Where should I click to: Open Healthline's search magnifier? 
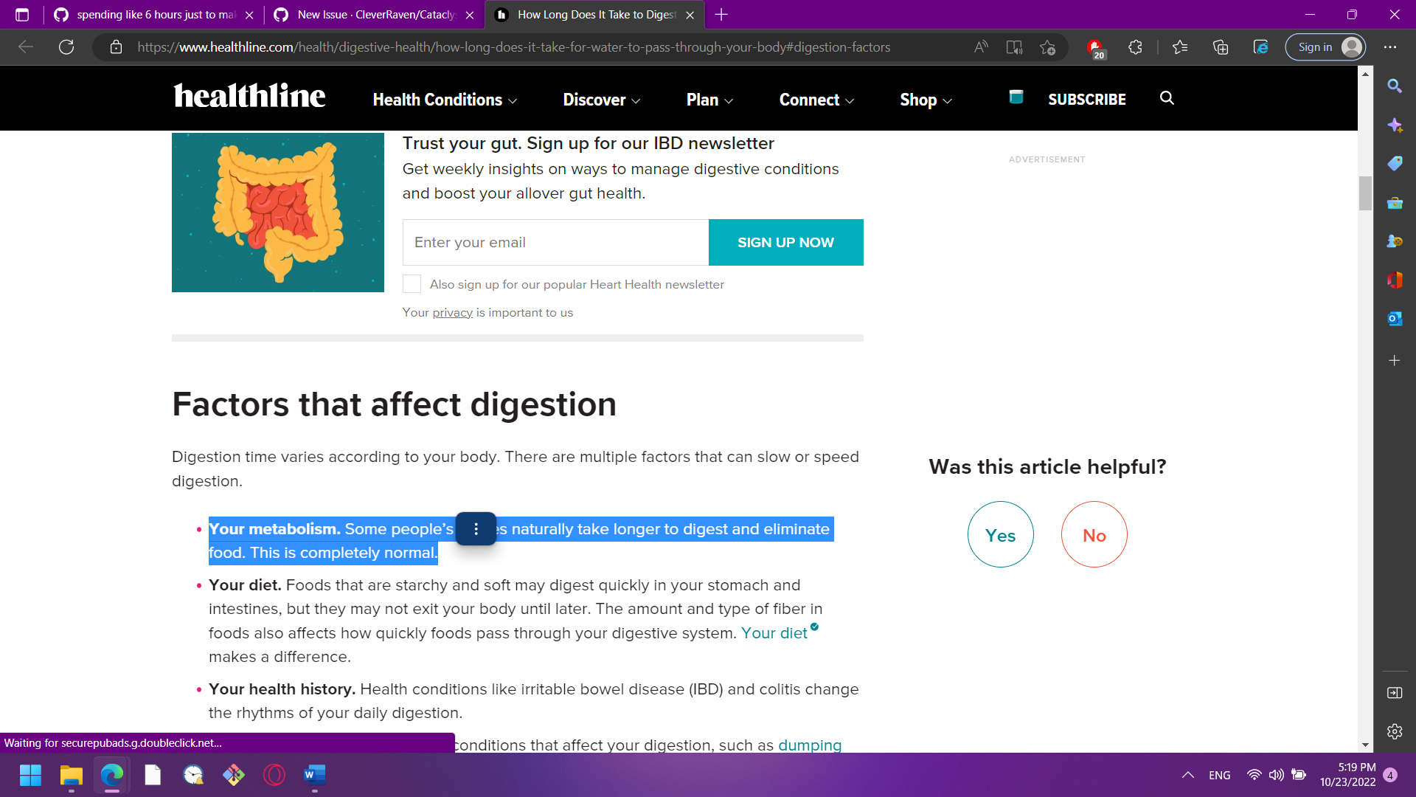click(x=1167, y=97)
